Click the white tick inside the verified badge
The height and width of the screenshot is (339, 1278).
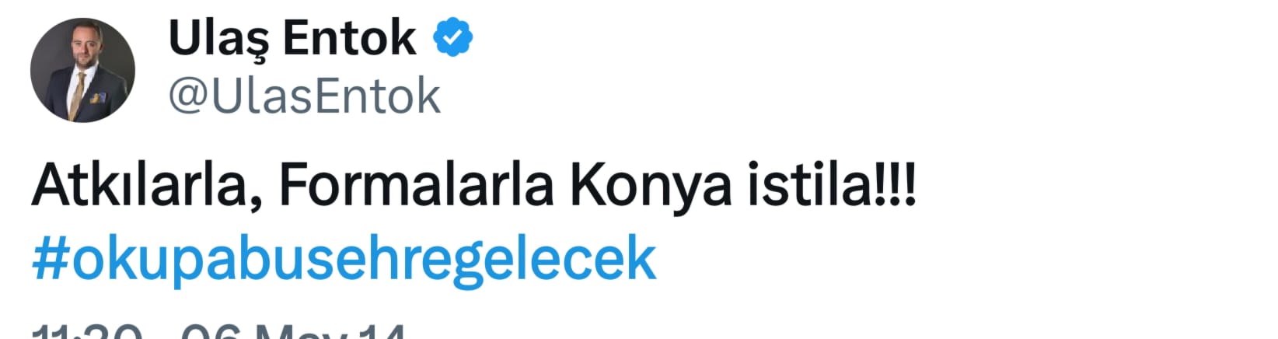[x=453, y=38]
